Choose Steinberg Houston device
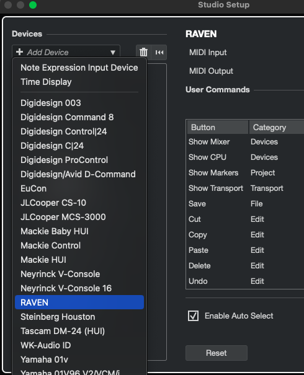This screenshot has width=304, height=375. click(x=79, y=317)
